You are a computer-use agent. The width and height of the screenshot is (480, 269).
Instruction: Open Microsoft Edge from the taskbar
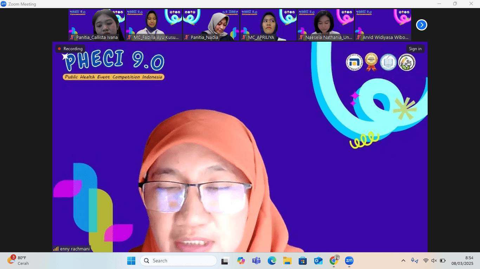click(272, 261)
